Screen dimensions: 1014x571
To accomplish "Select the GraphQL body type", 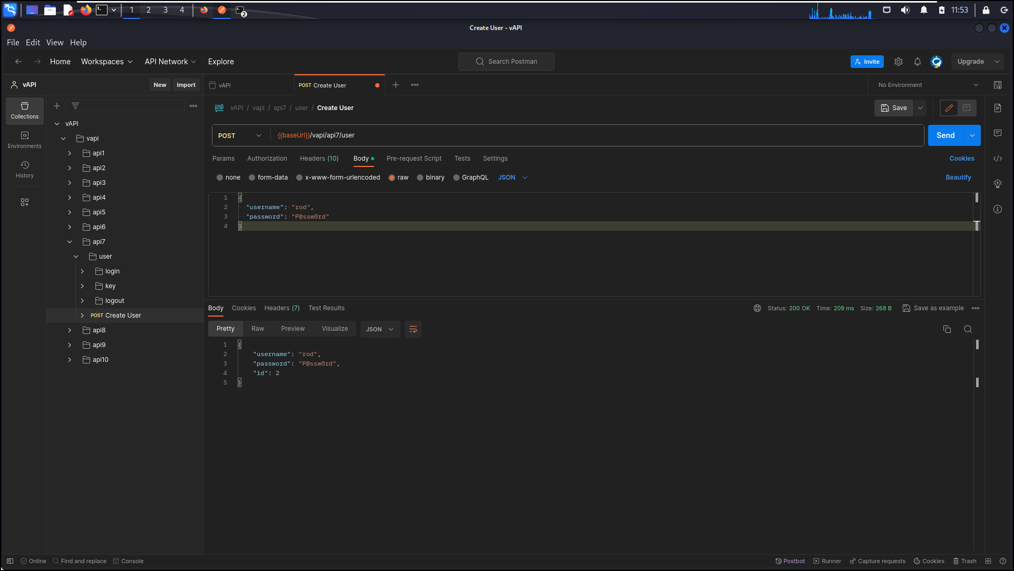I will 456,178.
